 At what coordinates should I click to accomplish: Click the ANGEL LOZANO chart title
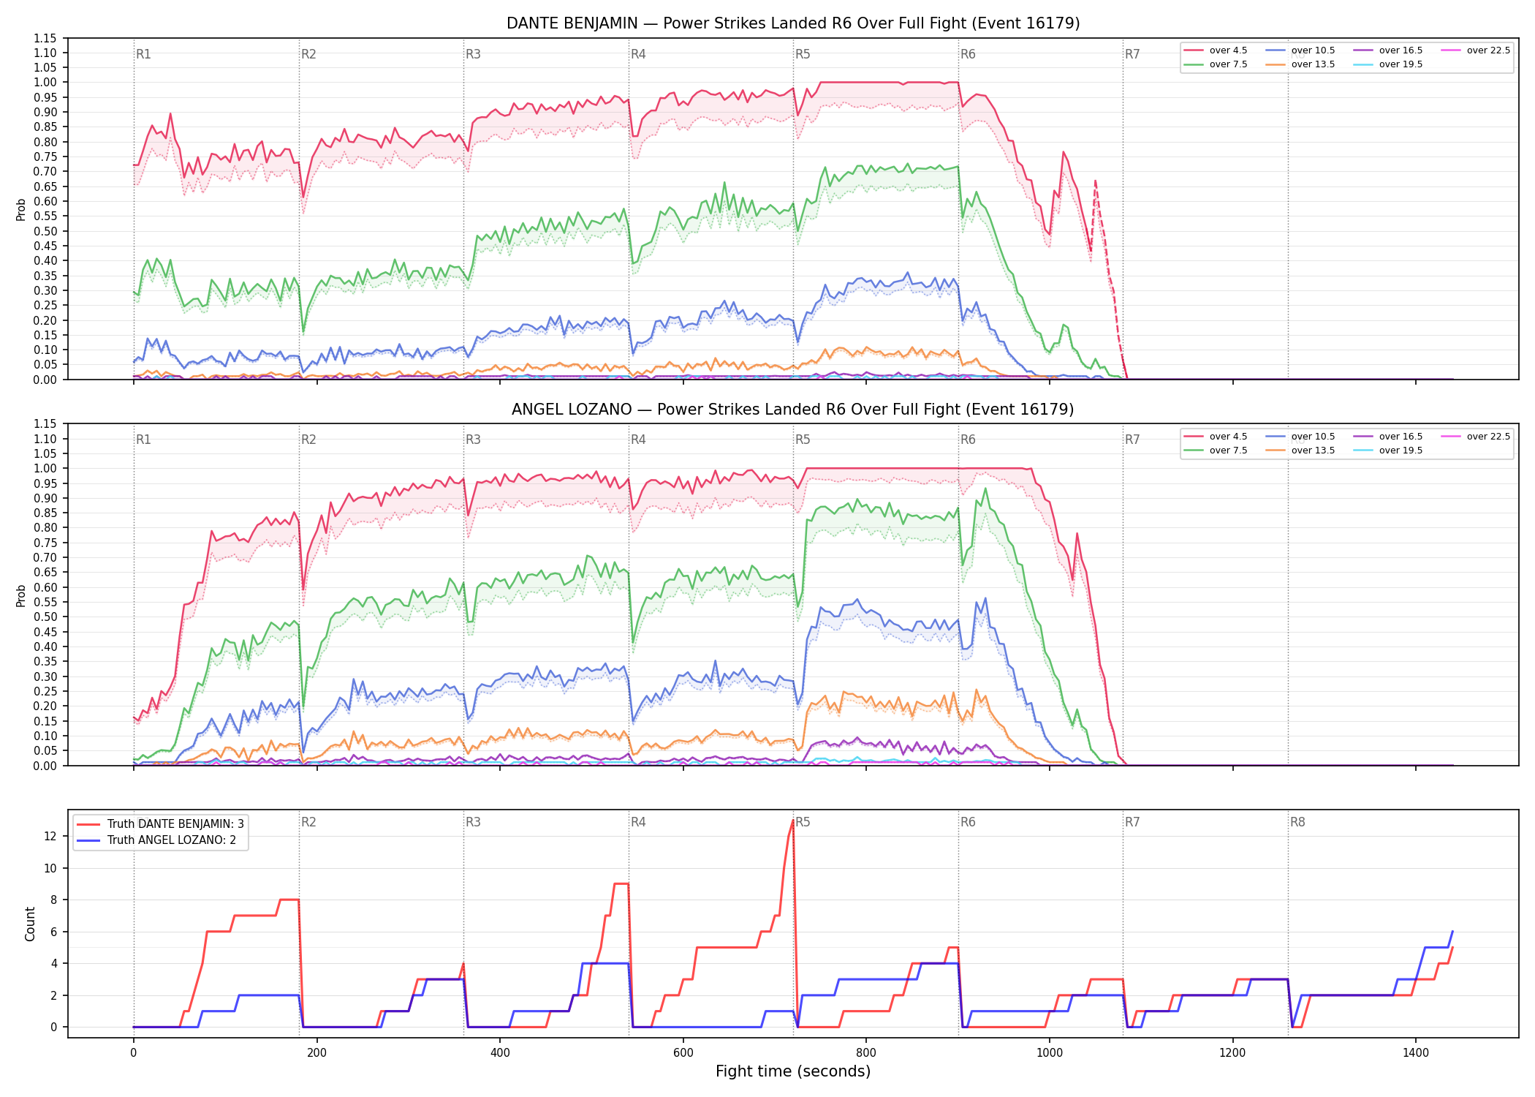793,410
